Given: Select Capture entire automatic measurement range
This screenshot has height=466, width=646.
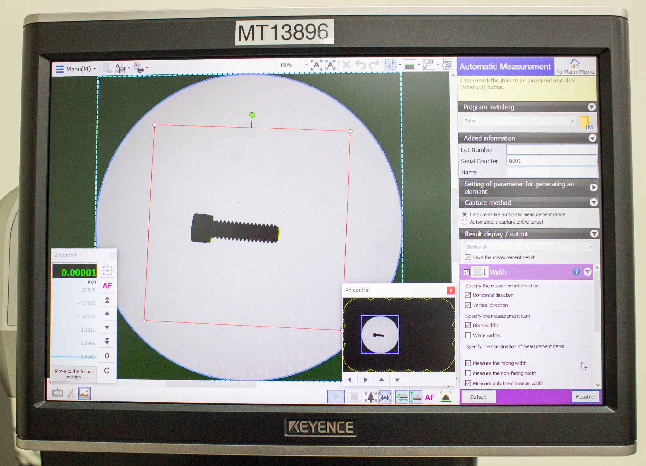Looking at the screenshot, I should pyautogui.click(x=465, y=214).
